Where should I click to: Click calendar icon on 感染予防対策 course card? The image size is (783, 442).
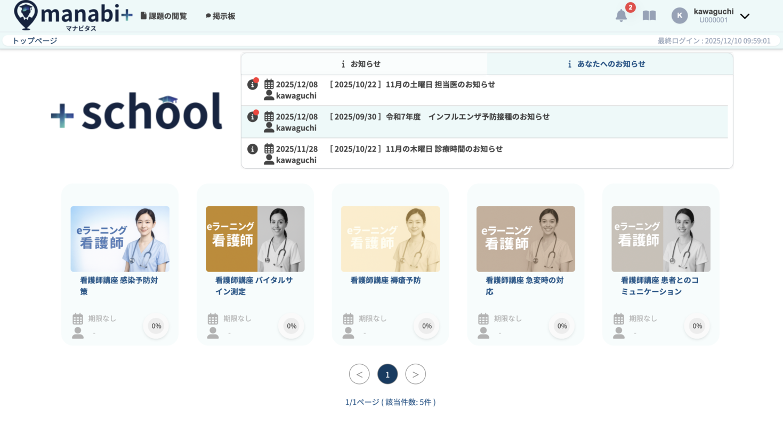tap(78, 319)
